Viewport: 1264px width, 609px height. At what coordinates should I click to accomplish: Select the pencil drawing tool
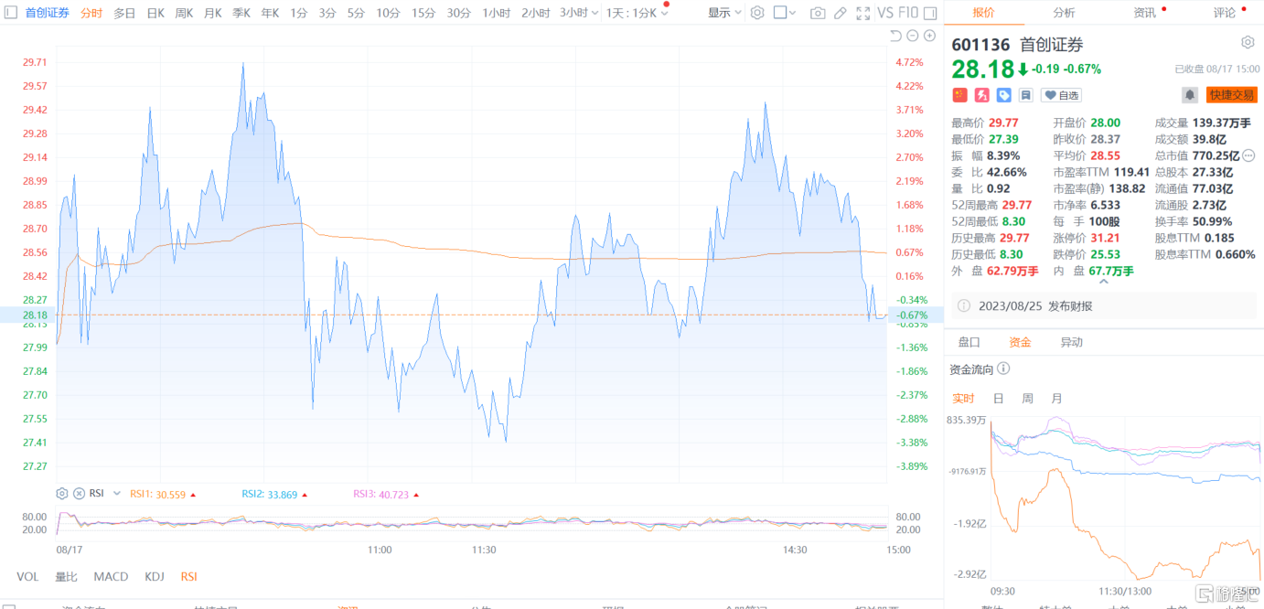click(841, 13)
